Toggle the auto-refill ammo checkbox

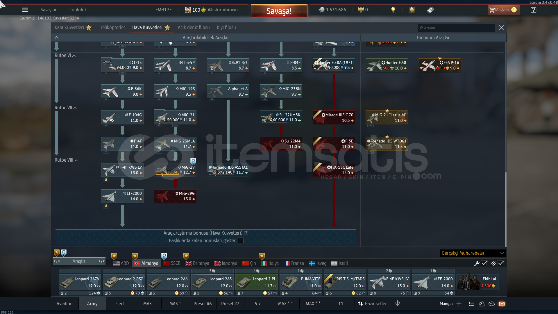(501, 263)
